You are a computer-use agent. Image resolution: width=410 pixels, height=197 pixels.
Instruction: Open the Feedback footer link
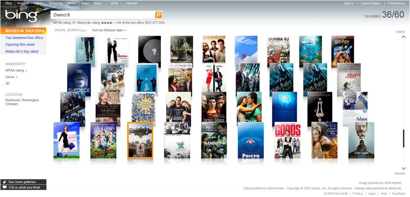tap(399, 194)
